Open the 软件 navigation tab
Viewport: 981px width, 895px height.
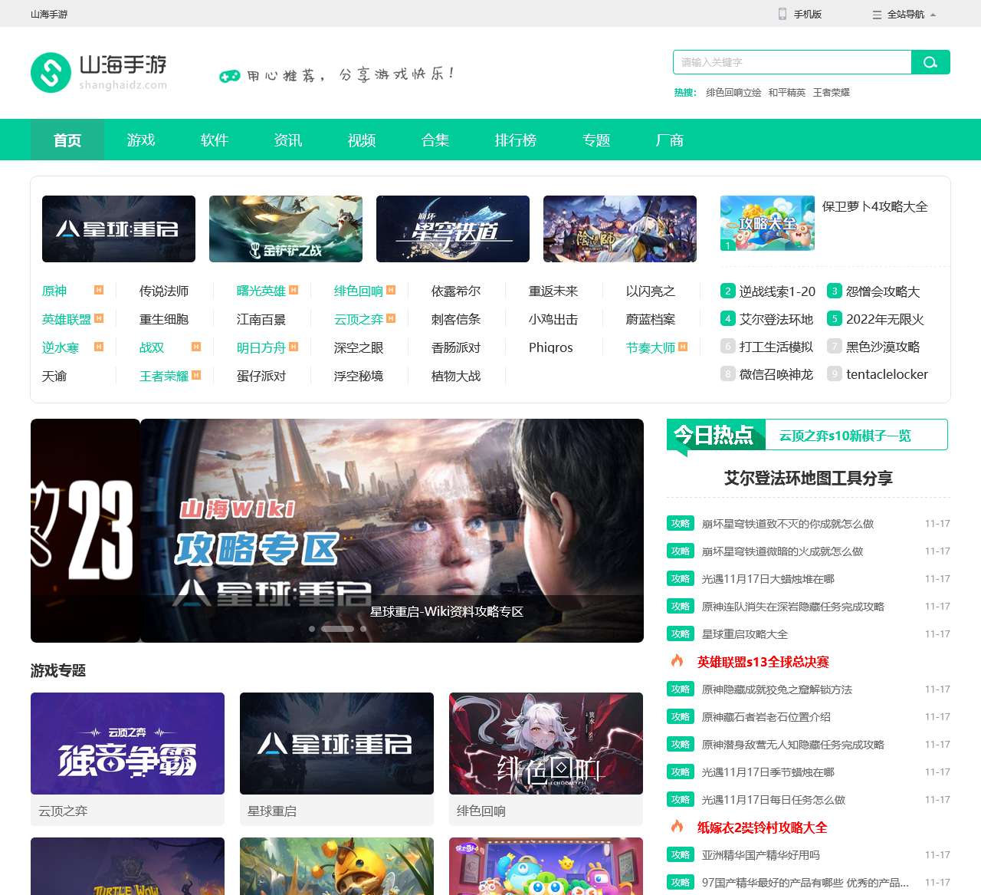(215, 140)
